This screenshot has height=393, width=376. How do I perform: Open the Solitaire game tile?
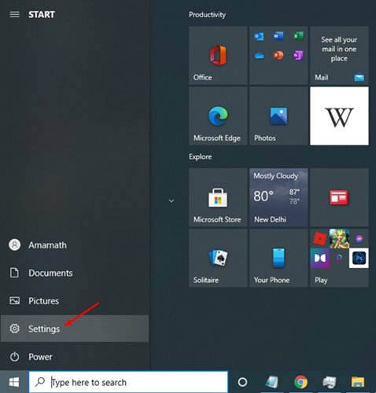[x=218, y=258]
